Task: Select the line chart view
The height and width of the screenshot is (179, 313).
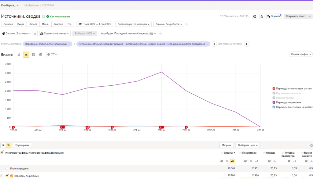Action: click(26, 55)
